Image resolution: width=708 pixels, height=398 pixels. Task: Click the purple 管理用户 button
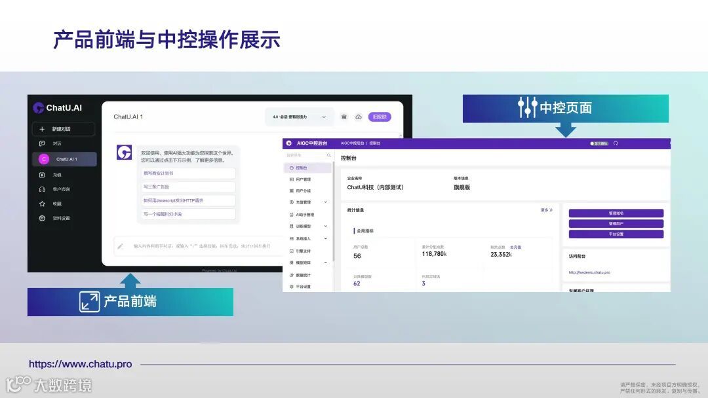(x=616, y=224)
